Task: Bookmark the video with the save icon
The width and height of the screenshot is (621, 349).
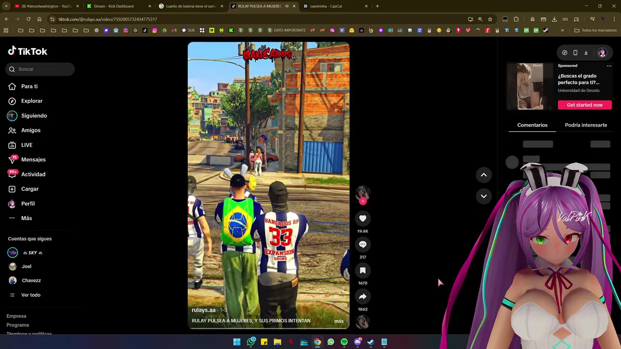Action: [x=362, y=270]
